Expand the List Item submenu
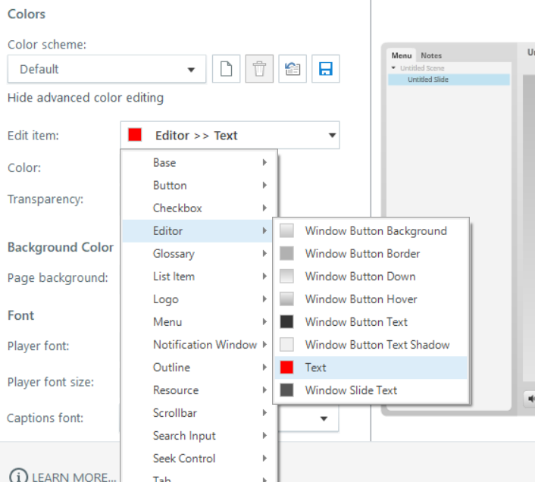535x482 pixels. [x=197, y=277]
